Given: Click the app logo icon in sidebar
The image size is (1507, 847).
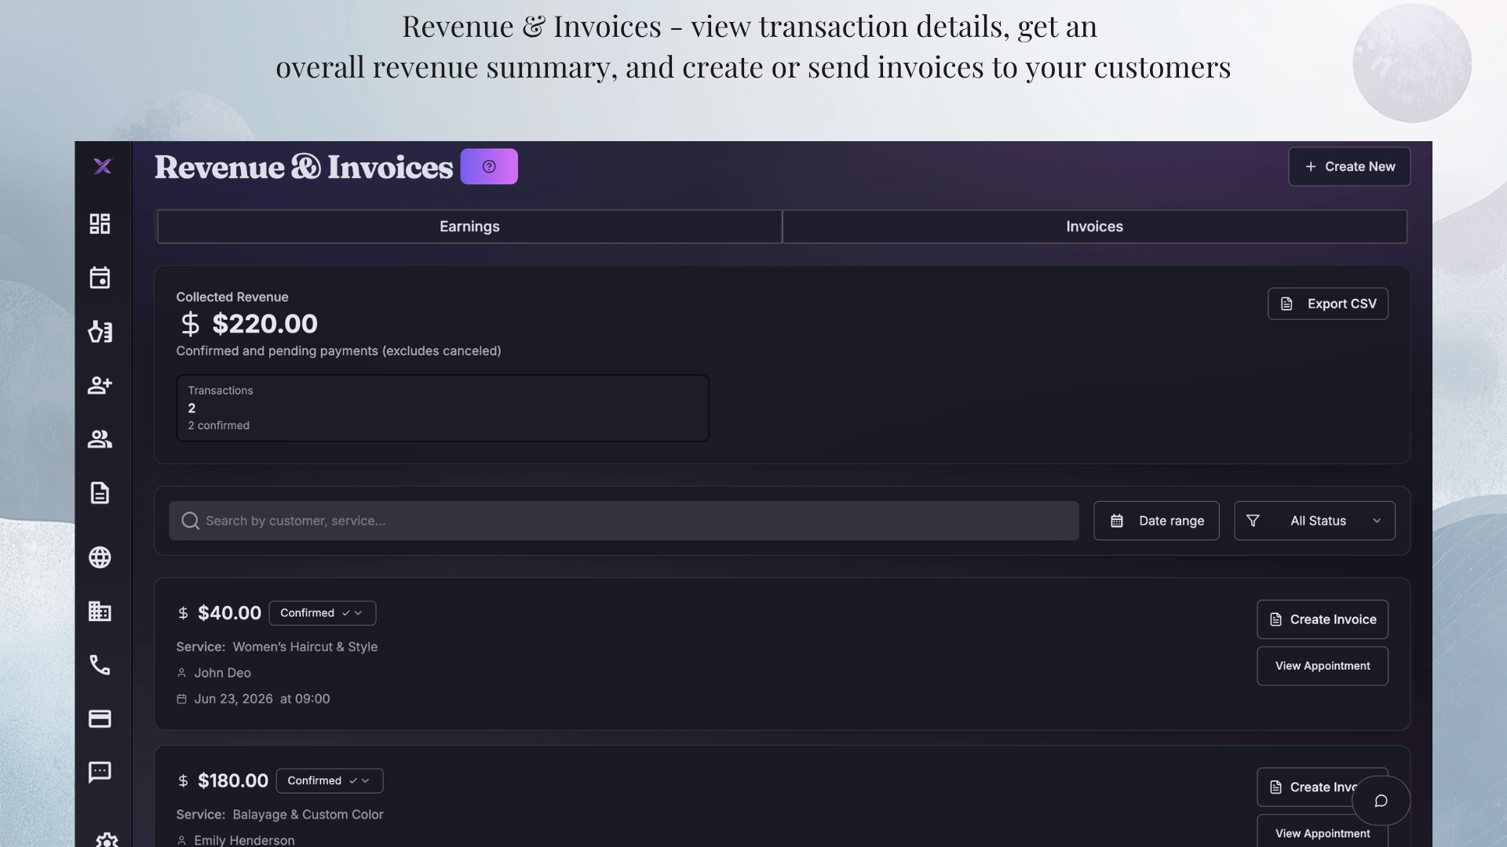Looking at the screenshot, I should [103, 166].
